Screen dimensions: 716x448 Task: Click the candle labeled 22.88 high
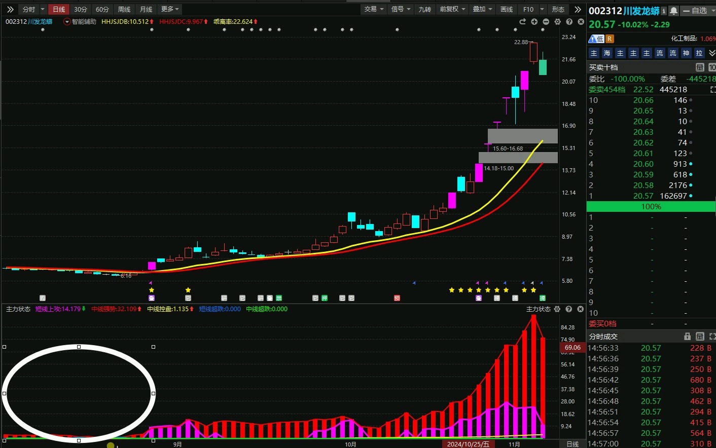(x=533, y=52)
